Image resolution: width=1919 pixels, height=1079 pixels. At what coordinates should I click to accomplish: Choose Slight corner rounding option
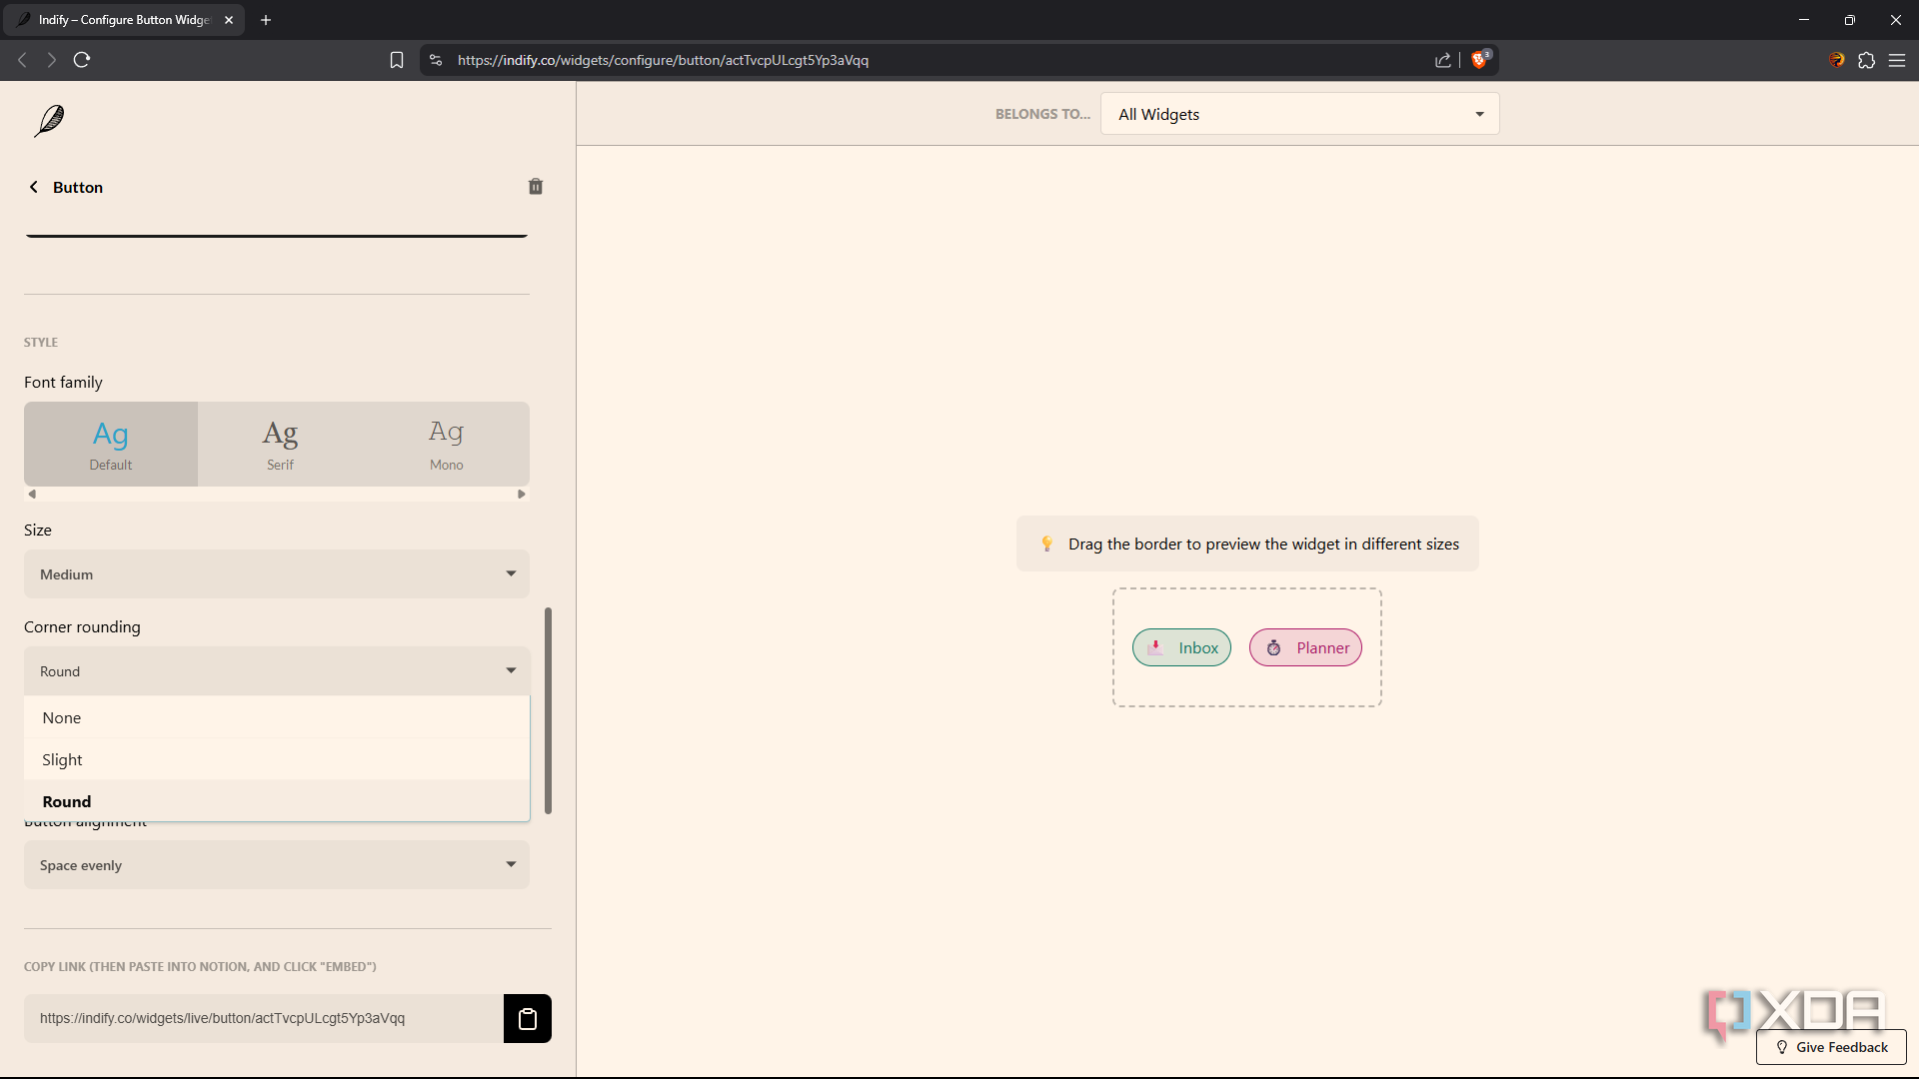(277, 759)
